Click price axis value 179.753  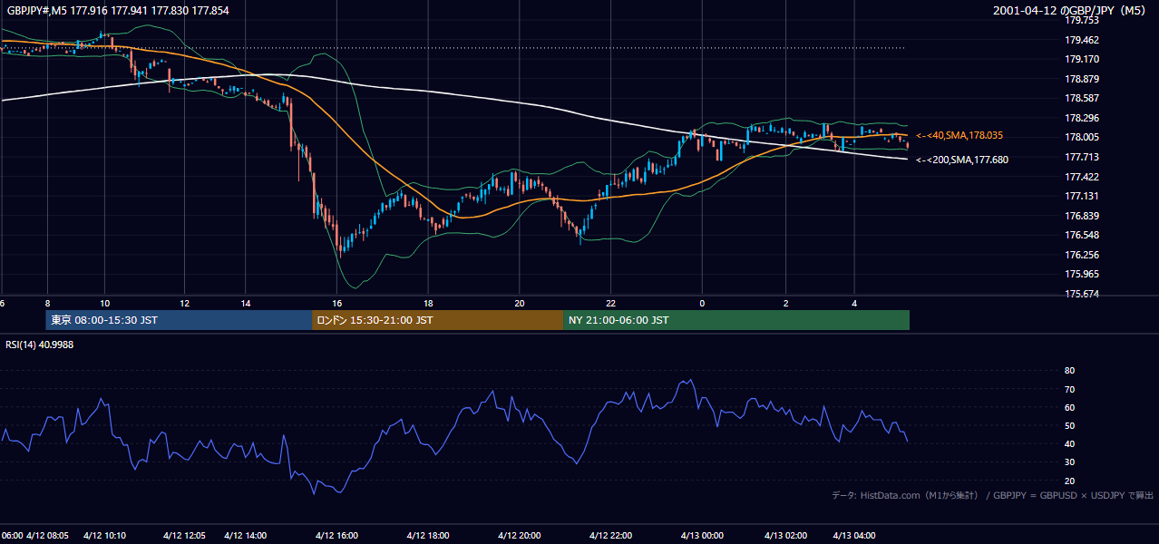pyautogui.click(x=1081, y=20)
